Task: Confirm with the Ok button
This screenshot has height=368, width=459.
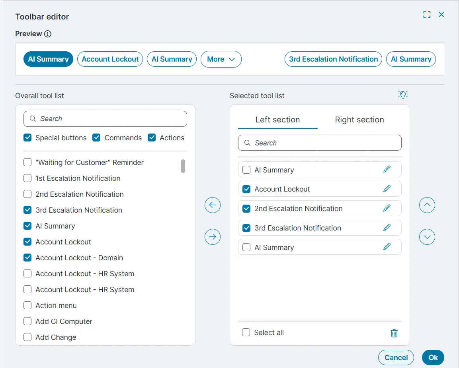Action: (x=433, y=358)
